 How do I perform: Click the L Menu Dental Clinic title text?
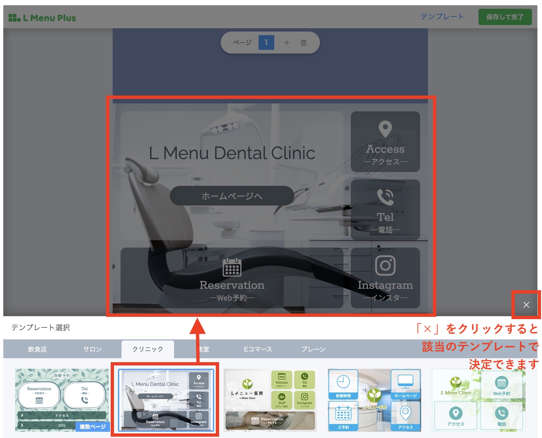pos(232,153)
